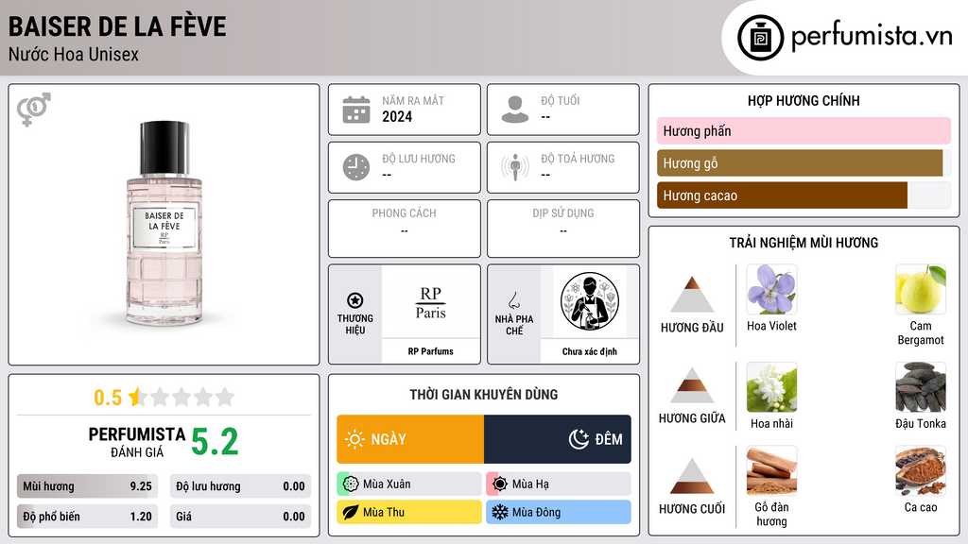Click the Phong cách style card

pyautogui.click(x=405, y=229)
